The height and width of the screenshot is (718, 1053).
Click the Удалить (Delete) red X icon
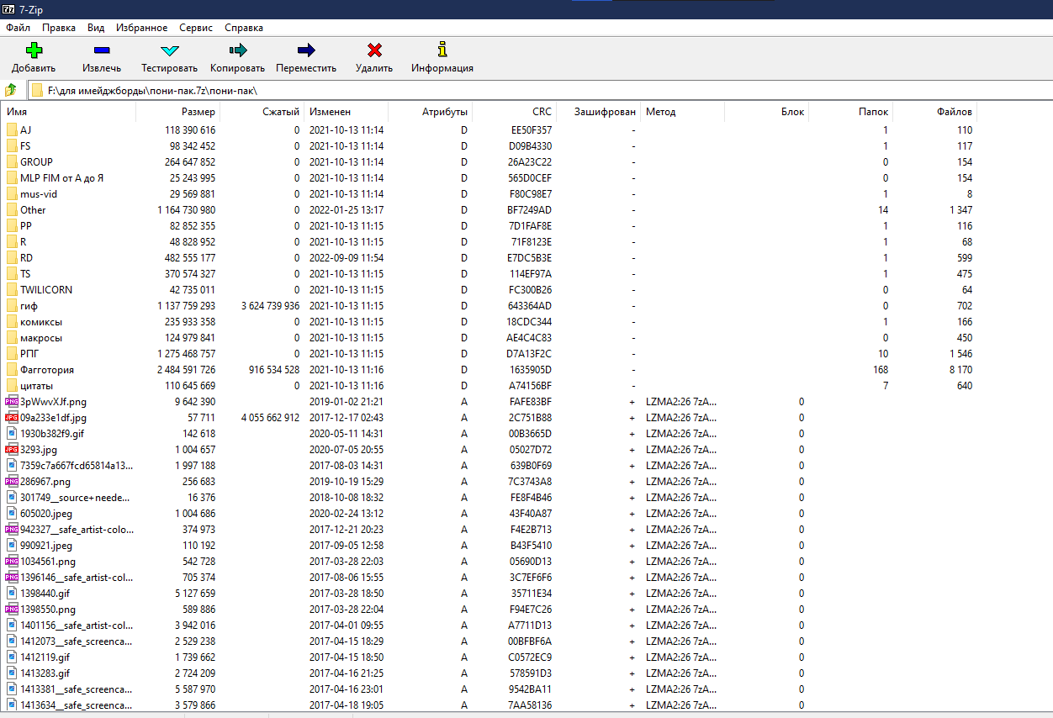pos(374,50)
